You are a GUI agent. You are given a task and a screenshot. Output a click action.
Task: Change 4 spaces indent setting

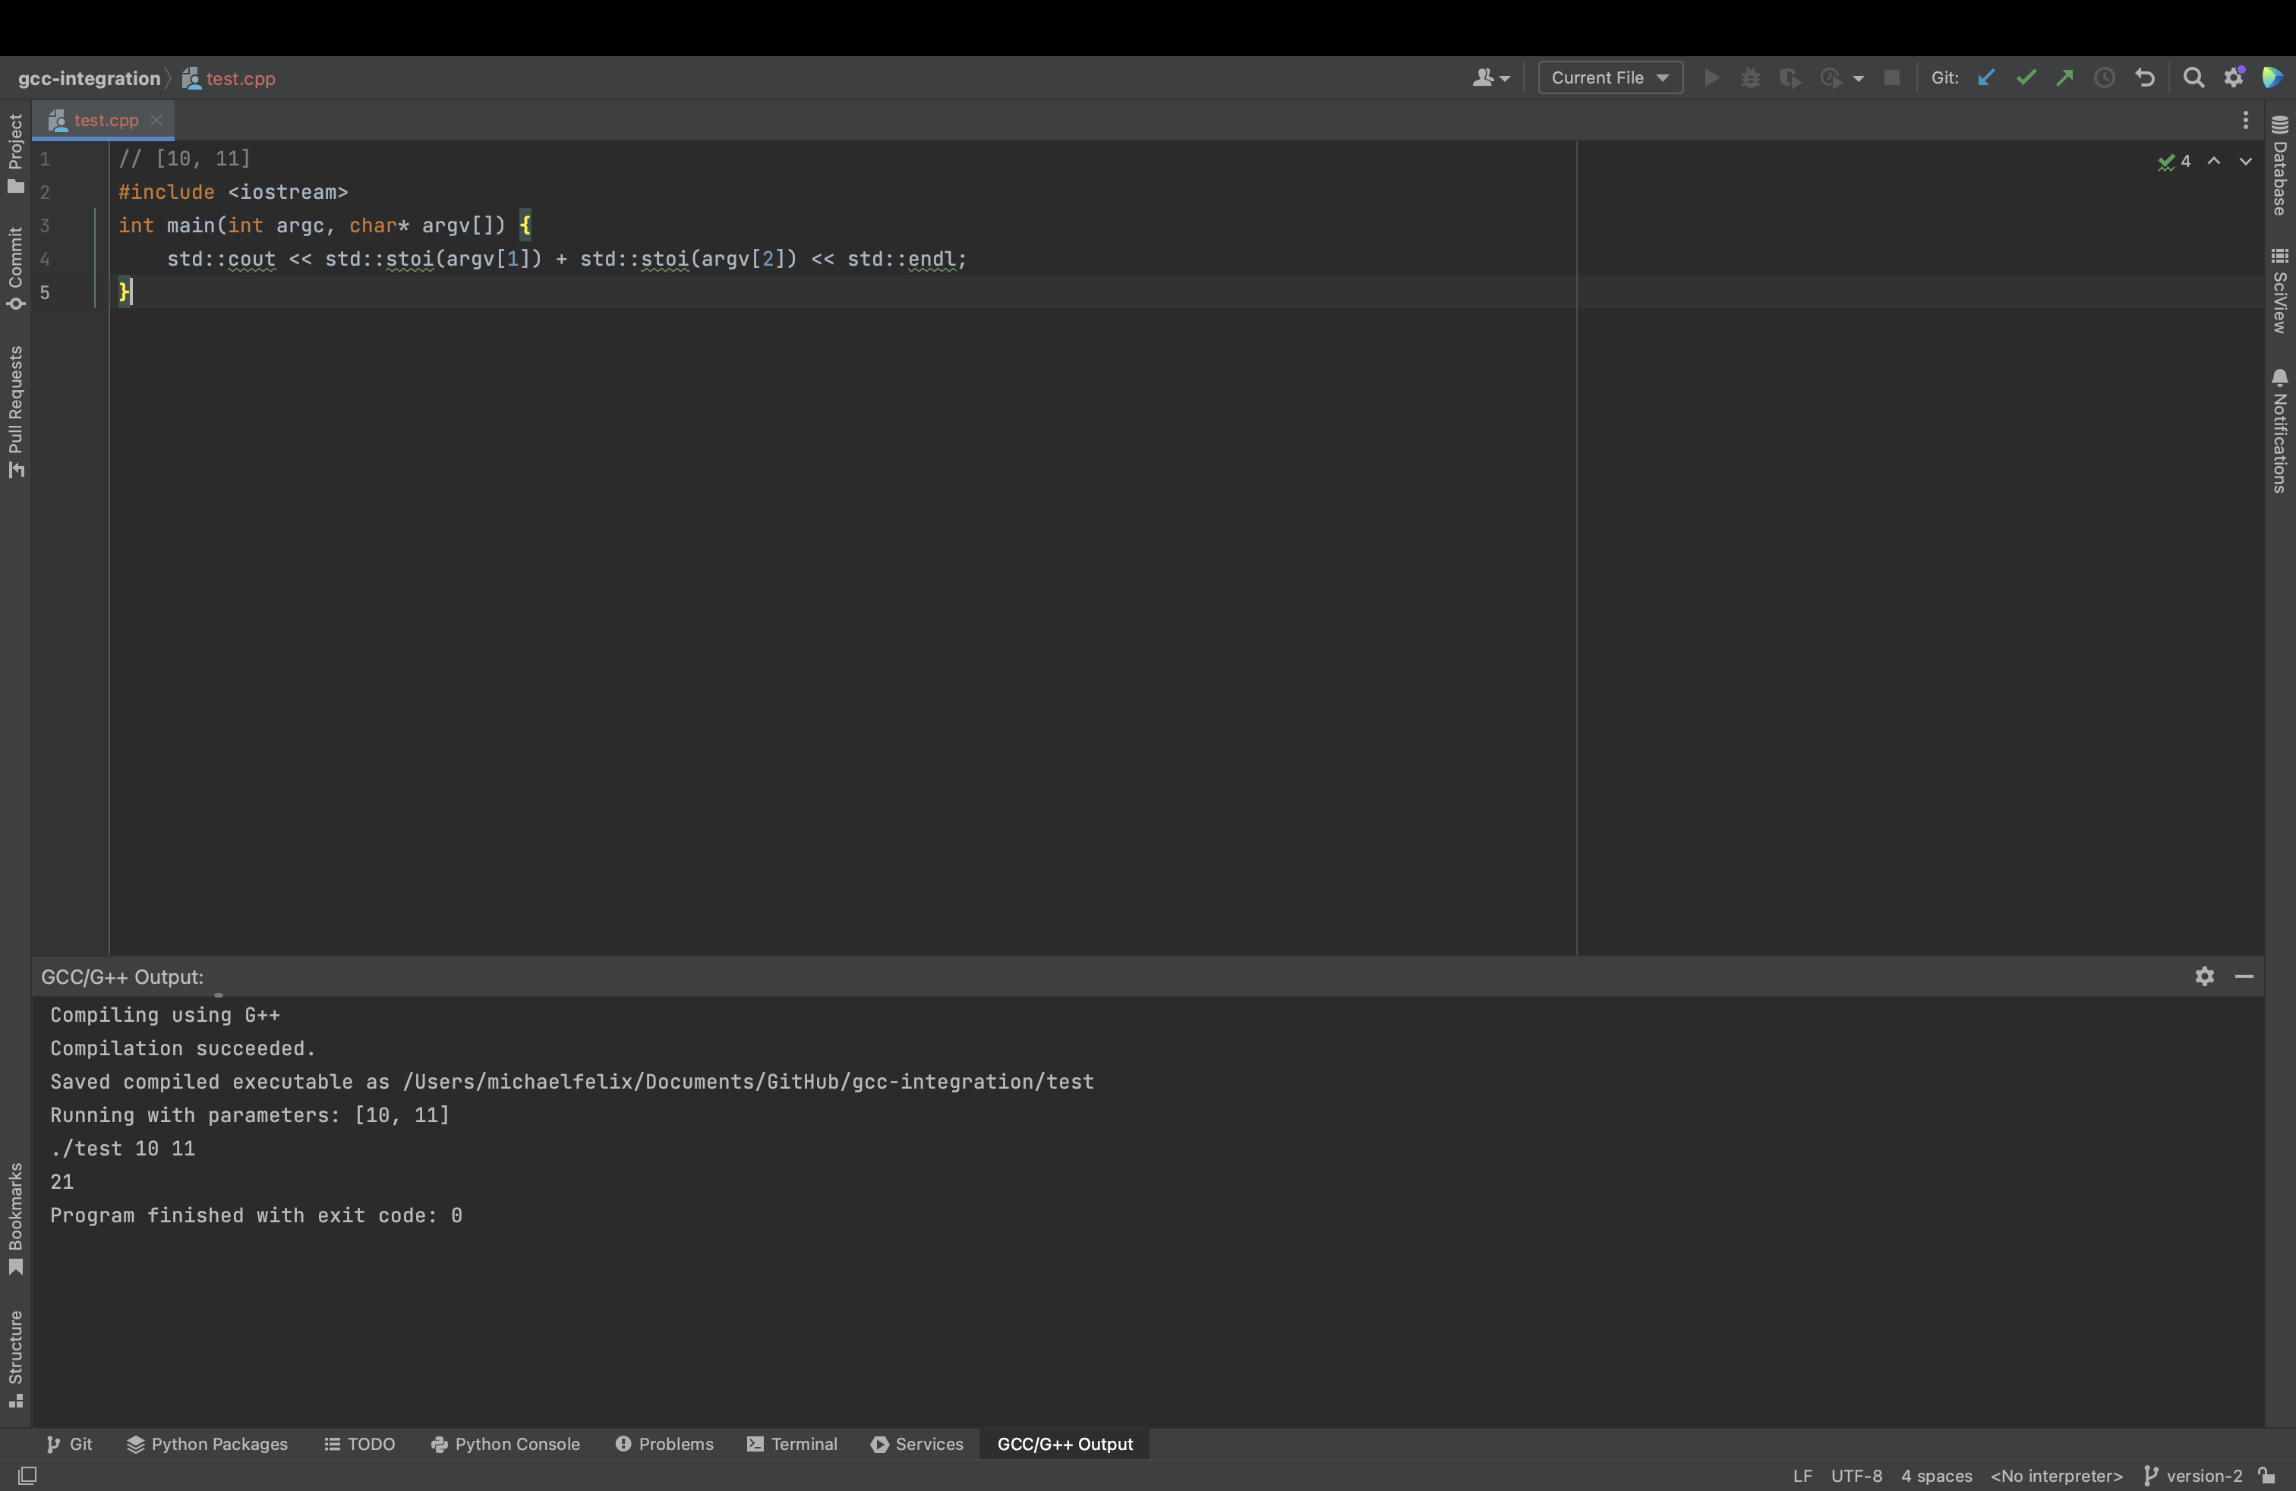pyautogui.click(x=1936, y=1477)
